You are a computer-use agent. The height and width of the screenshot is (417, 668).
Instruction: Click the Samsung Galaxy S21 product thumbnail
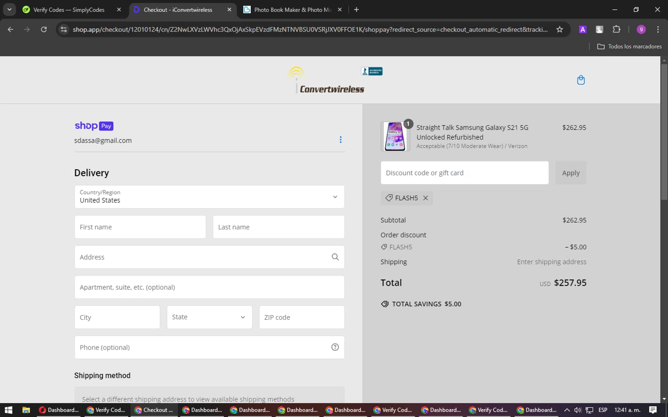tap(395, 136)
